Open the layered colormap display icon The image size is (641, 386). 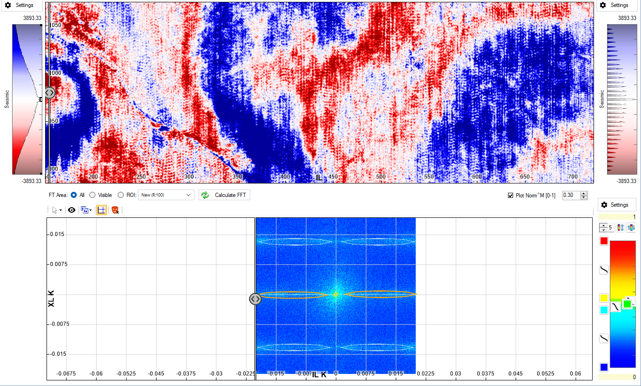pos(85,210)
